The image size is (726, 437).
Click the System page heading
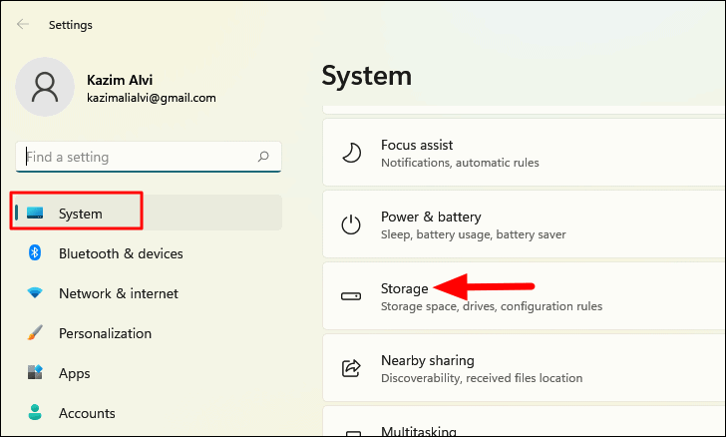(x=366, y=76)
